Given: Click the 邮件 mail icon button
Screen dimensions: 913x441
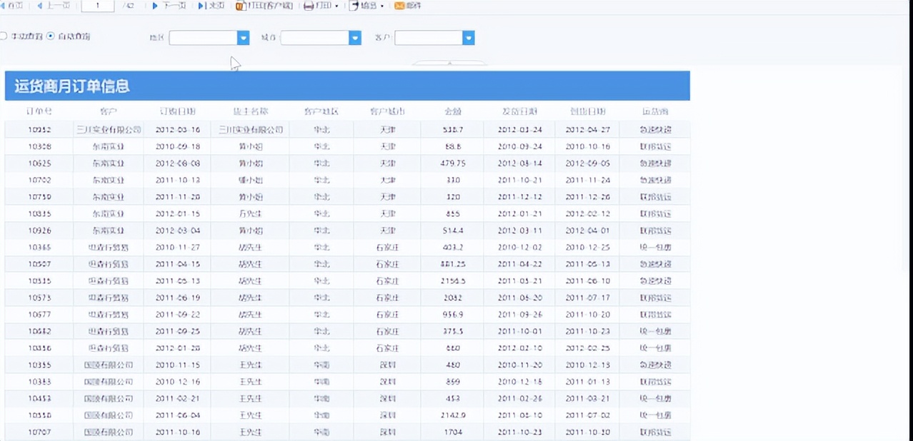Looking at the screenshot, I should (408, 6).
